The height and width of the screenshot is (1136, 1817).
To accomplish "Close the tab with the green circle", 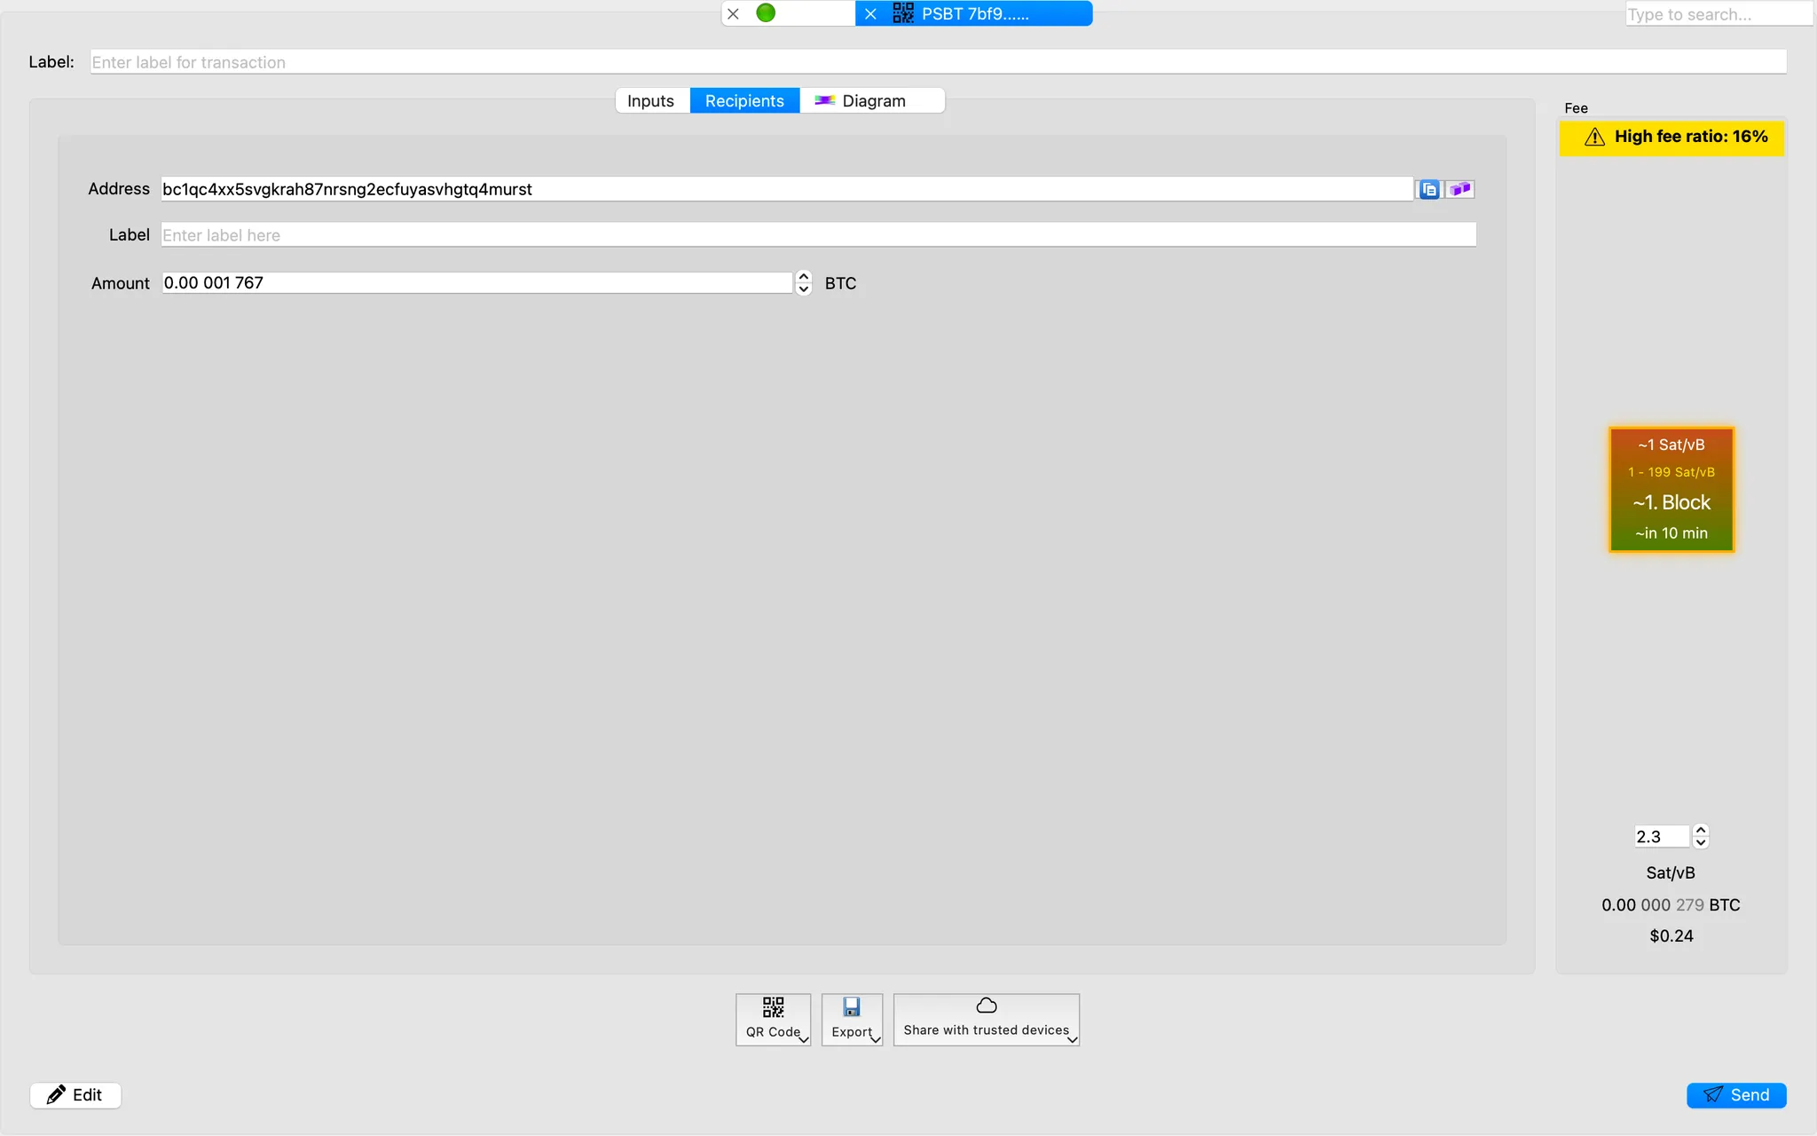I will pyautogui.click(x=733, y=13).
